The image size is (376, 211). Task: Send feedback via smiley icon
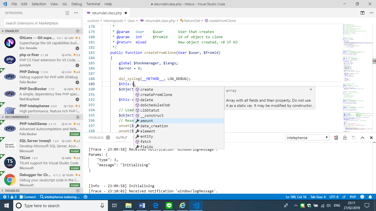click(x=362, y=197)
